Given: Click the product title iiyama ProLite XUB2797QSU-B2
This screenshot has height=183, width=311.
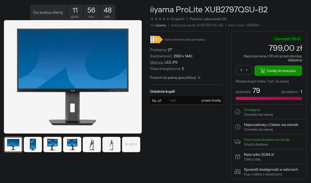Looking at the screenshot, I should [x=209, y=9].
